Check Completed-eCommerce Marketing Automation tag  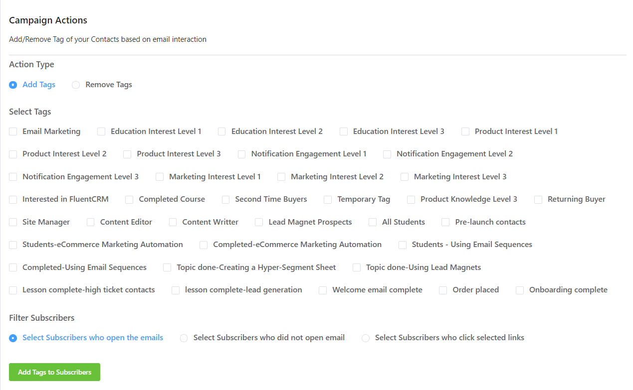pos(204,245)
